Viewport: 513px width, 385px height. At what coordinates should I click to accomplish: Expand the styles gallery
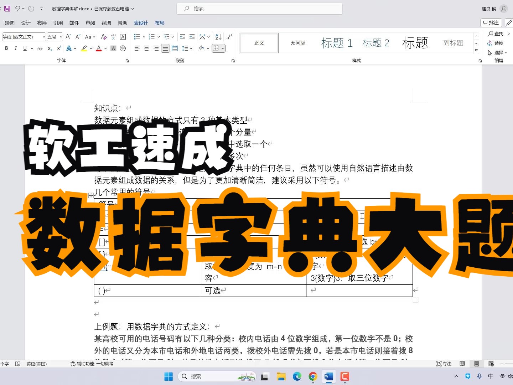[476, 51]
